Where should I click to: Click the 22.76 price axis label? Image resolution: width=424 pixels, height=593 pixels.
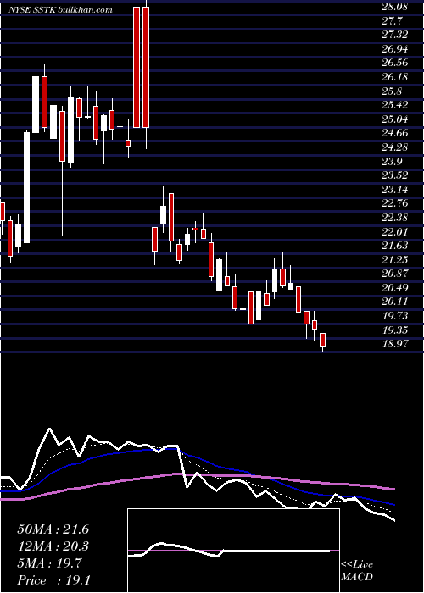pyautogui.click(x=395, y=203)
